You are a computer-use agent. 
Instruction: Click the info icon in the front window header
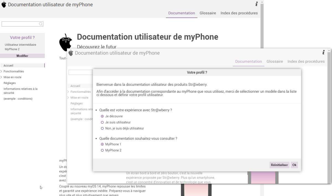click(x=323, y=52)
